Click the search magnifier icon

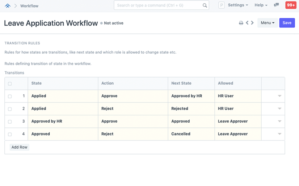click(205, 5)
